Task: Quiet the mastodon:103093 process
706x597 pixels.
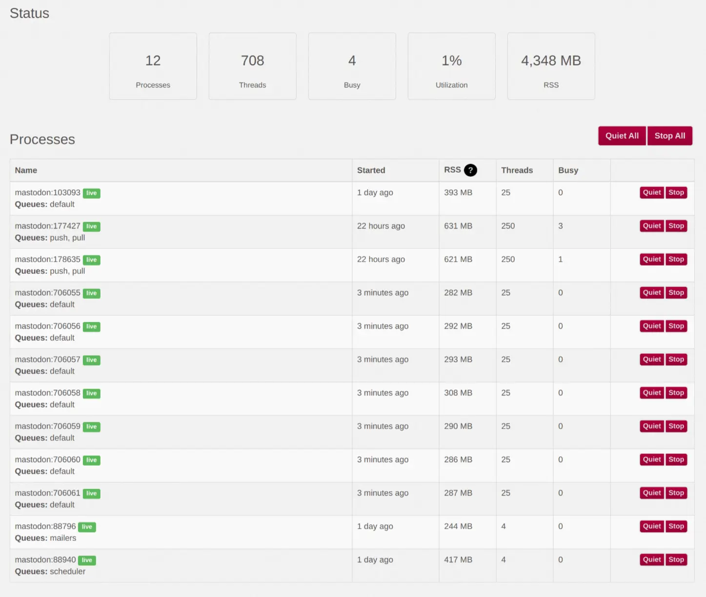Action: (651, 192)
